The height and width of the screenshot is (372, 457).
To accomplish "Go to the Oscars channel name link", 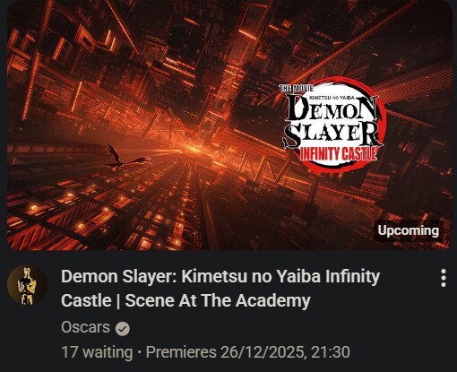I will pyautogui.click(x=85, y=327).
